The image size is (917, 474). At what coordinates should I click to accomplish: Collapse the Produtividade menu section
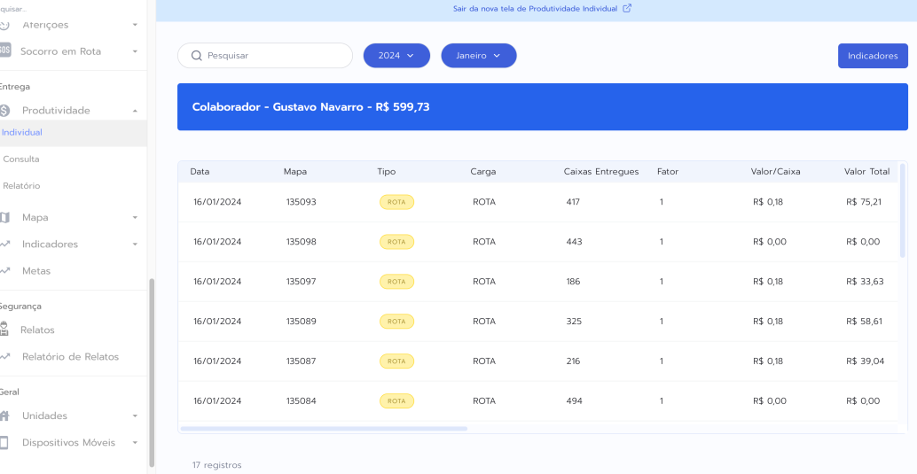135,111
